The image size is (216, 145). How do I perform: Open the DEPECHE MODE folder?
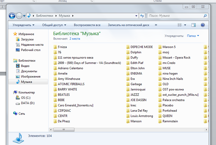point(141,47)
